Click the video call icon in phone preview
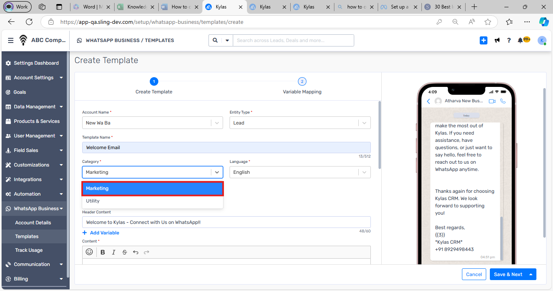This screenshot has height=291, width=553. tap(492, 101)
